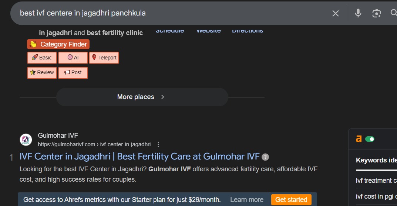397x206 pixels.
Task: Click the orange Ahrefs logo icon
Action: (359, 139)
